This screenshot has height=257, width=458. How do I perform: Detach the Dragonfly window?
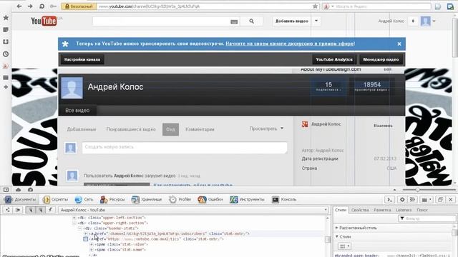(440, 200)
